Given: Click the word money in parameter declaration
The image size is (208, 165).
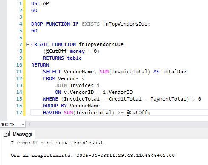Looking at the screenshot, I should [77, 51].
